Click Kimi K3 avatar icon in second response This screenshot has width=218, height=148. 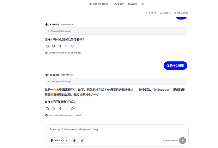(x=46, y=75)
